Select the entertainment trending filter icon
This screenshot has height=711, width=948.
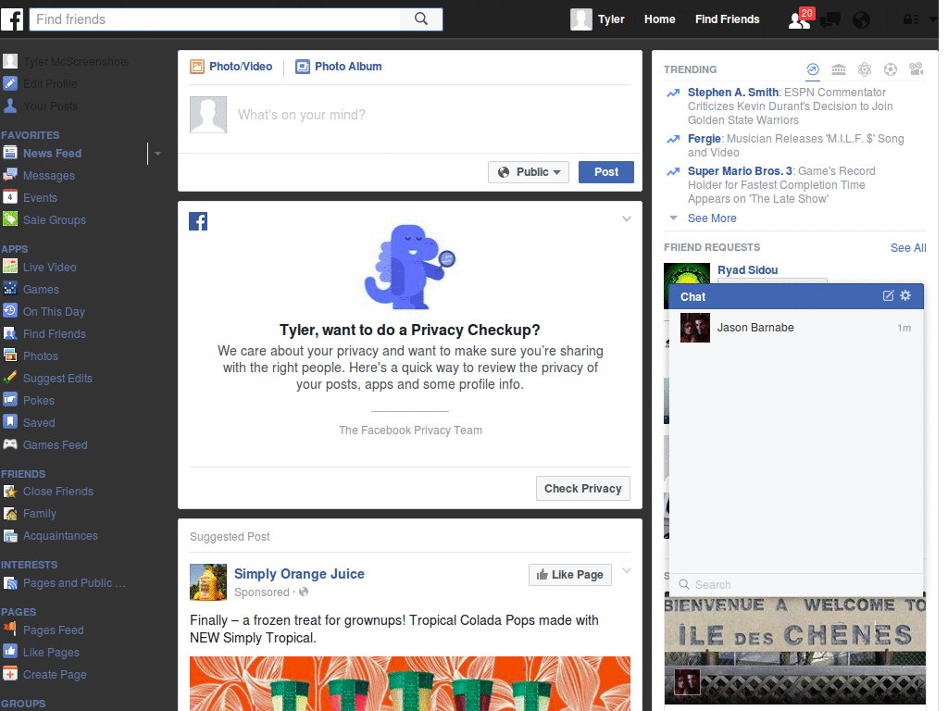coord(917,69)
